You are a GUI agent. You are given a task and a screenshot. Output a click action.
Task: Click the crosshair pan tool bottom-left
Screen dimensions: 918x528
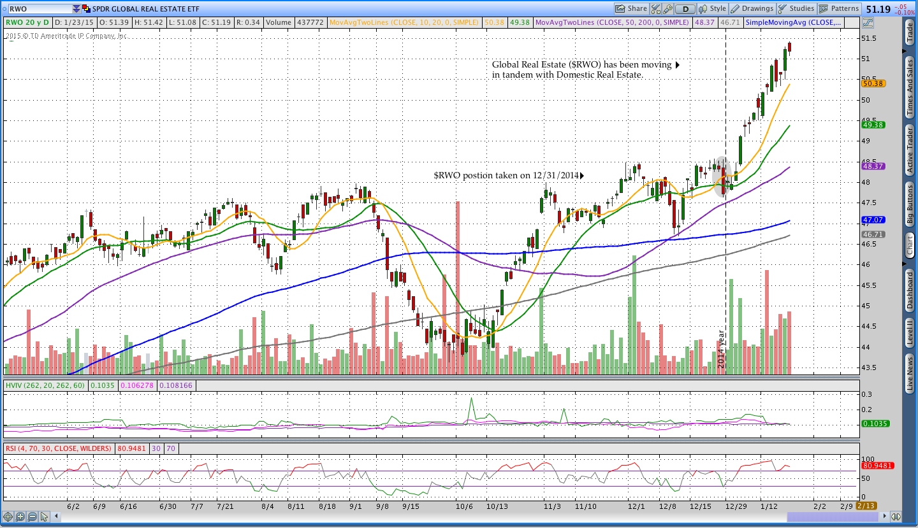[x=8, y=517]
